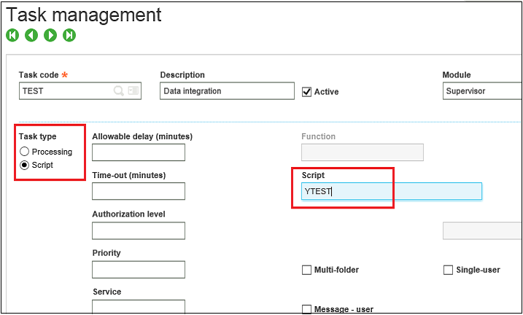Select the Script task type radio button
Image resolution: width=523 pixels, height=315 pixels.
tap(25, 166)
